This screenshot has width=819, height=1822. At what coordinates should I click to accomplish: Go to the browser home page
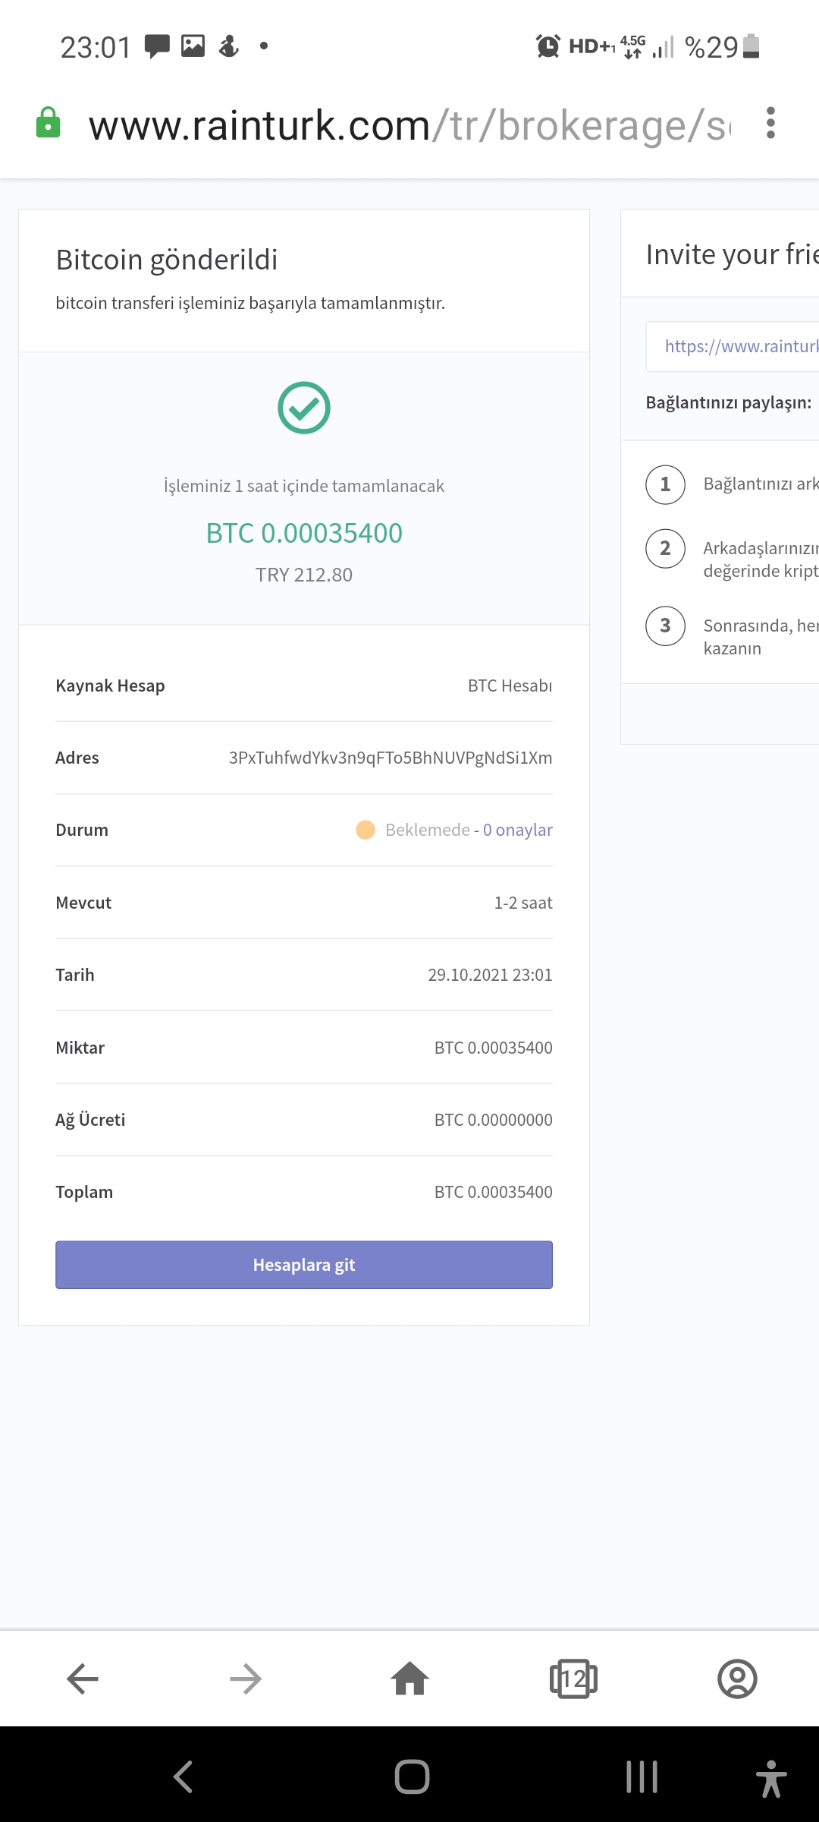410,1678
